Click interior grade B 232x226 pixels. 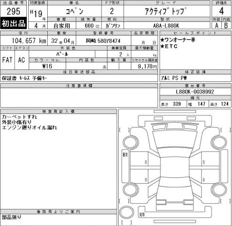coord(226,25)
